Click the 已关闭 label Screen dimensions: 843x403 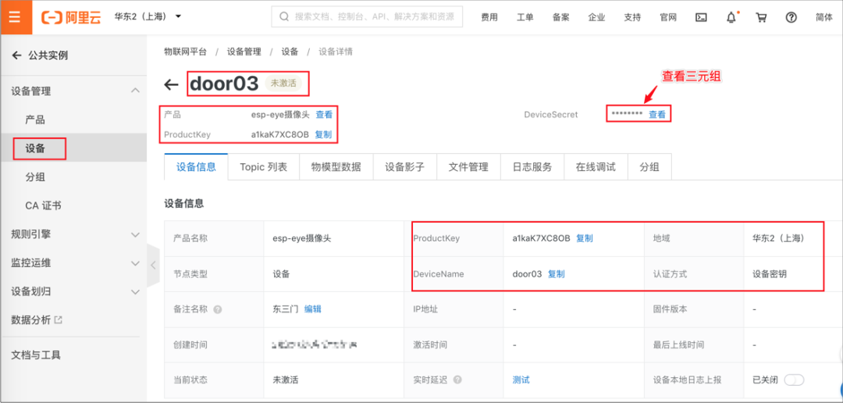(765, 380)
